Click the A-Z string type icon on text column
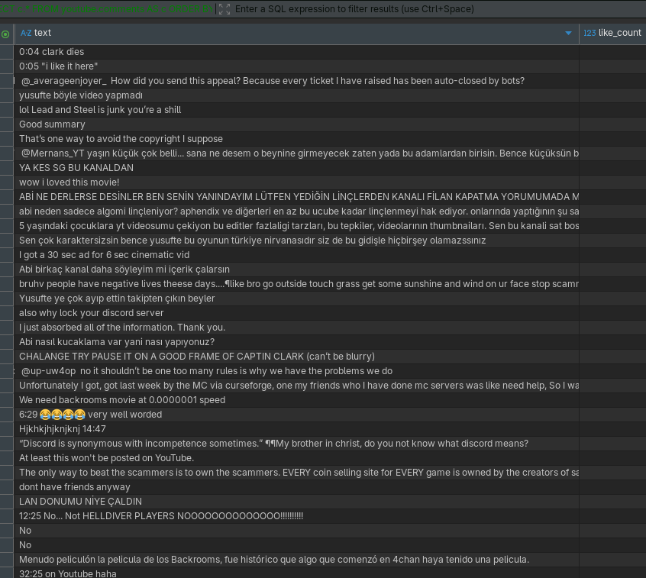Viewport: 646px width, 578px height. pyautogui.click(x=26, y=33)
